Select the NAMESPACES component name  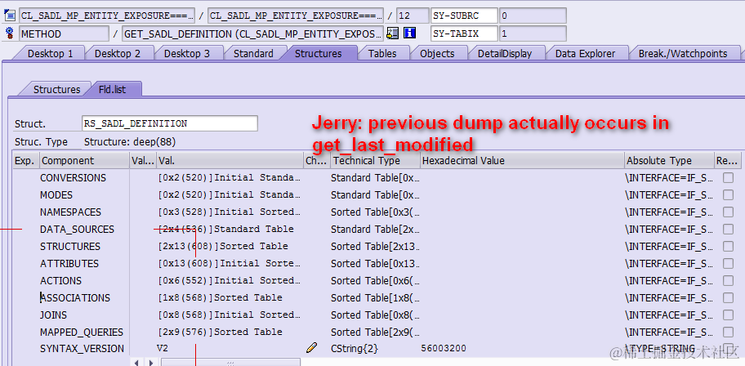(70, 212)
